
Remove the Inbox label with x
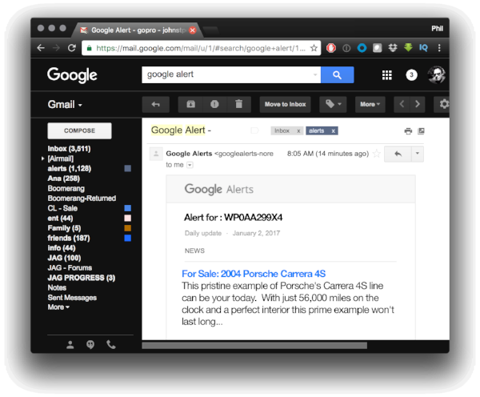click(298, 131)
